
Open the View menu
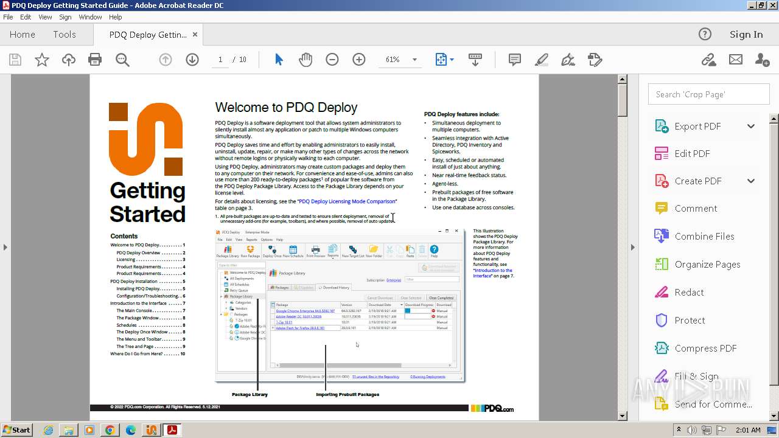[46, 17]
